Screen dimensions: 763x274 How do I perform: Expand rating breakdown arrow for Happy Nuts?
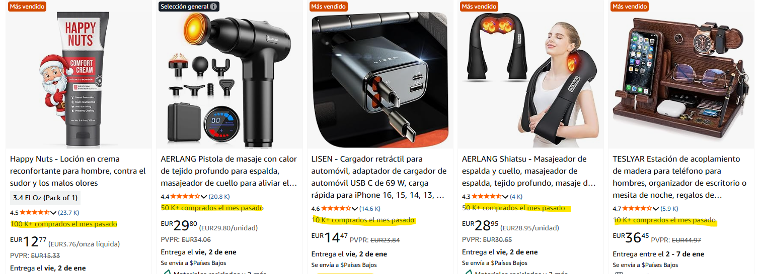coord(53,213)
